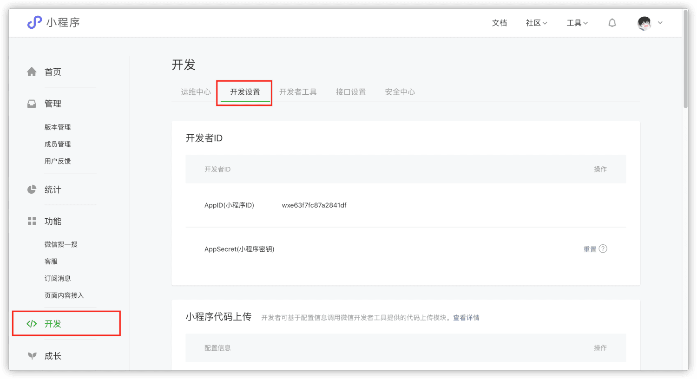Click the 小程序代码上传 heading
697x379 pixels.
pyautogui.click(x=218, y=317)
